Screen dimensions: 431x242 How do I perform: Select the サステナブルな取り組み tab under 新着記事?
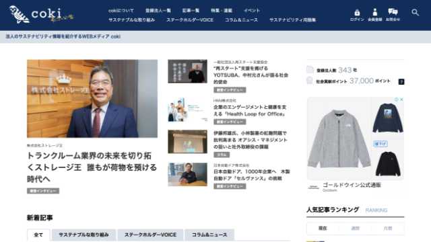84,235
